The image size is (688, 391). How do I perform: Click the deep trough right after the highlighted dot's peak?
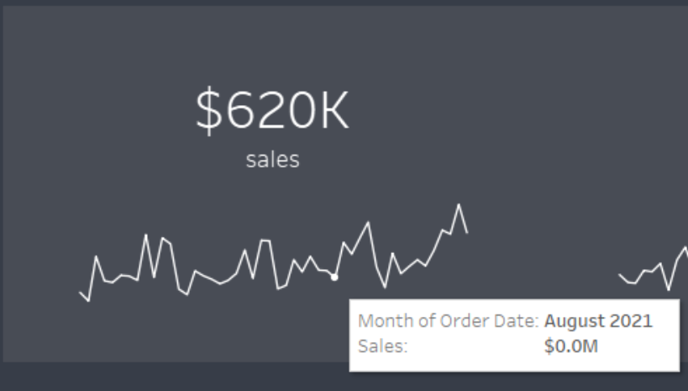click(386, 288)
